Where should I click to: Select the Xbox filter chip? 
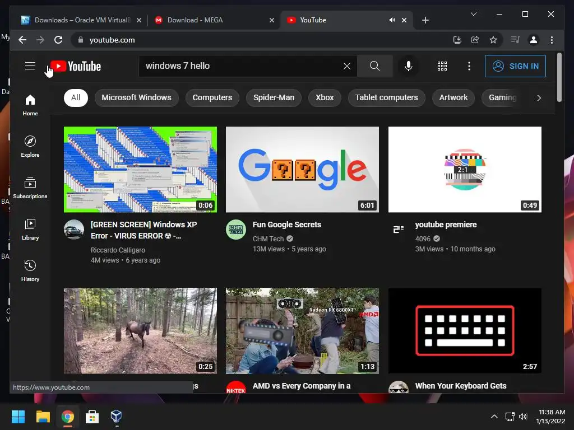(325, 97)
